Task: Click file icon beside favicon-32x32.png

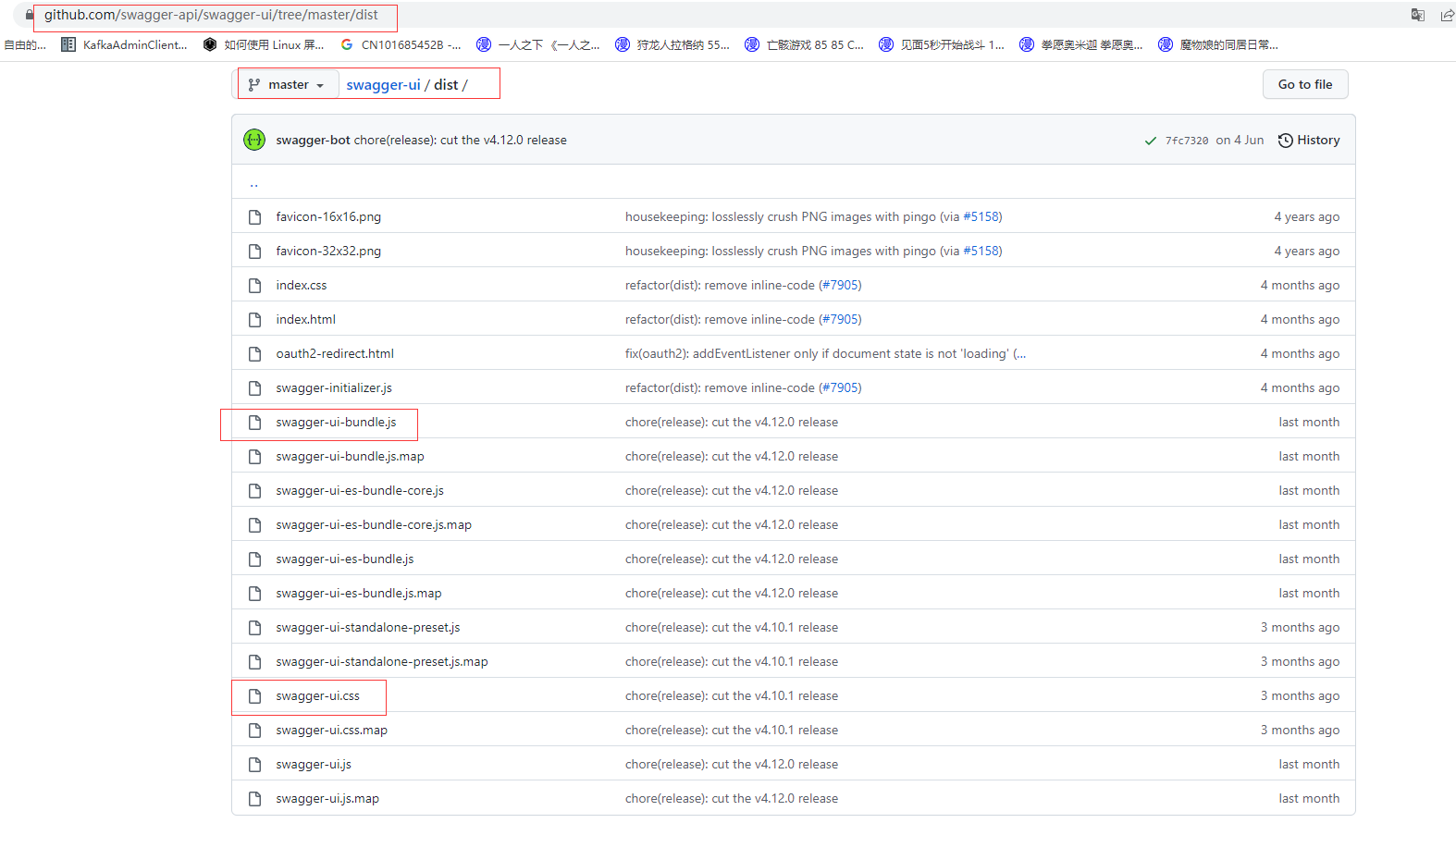Action: pyautogui.click(x=254, y=252)
